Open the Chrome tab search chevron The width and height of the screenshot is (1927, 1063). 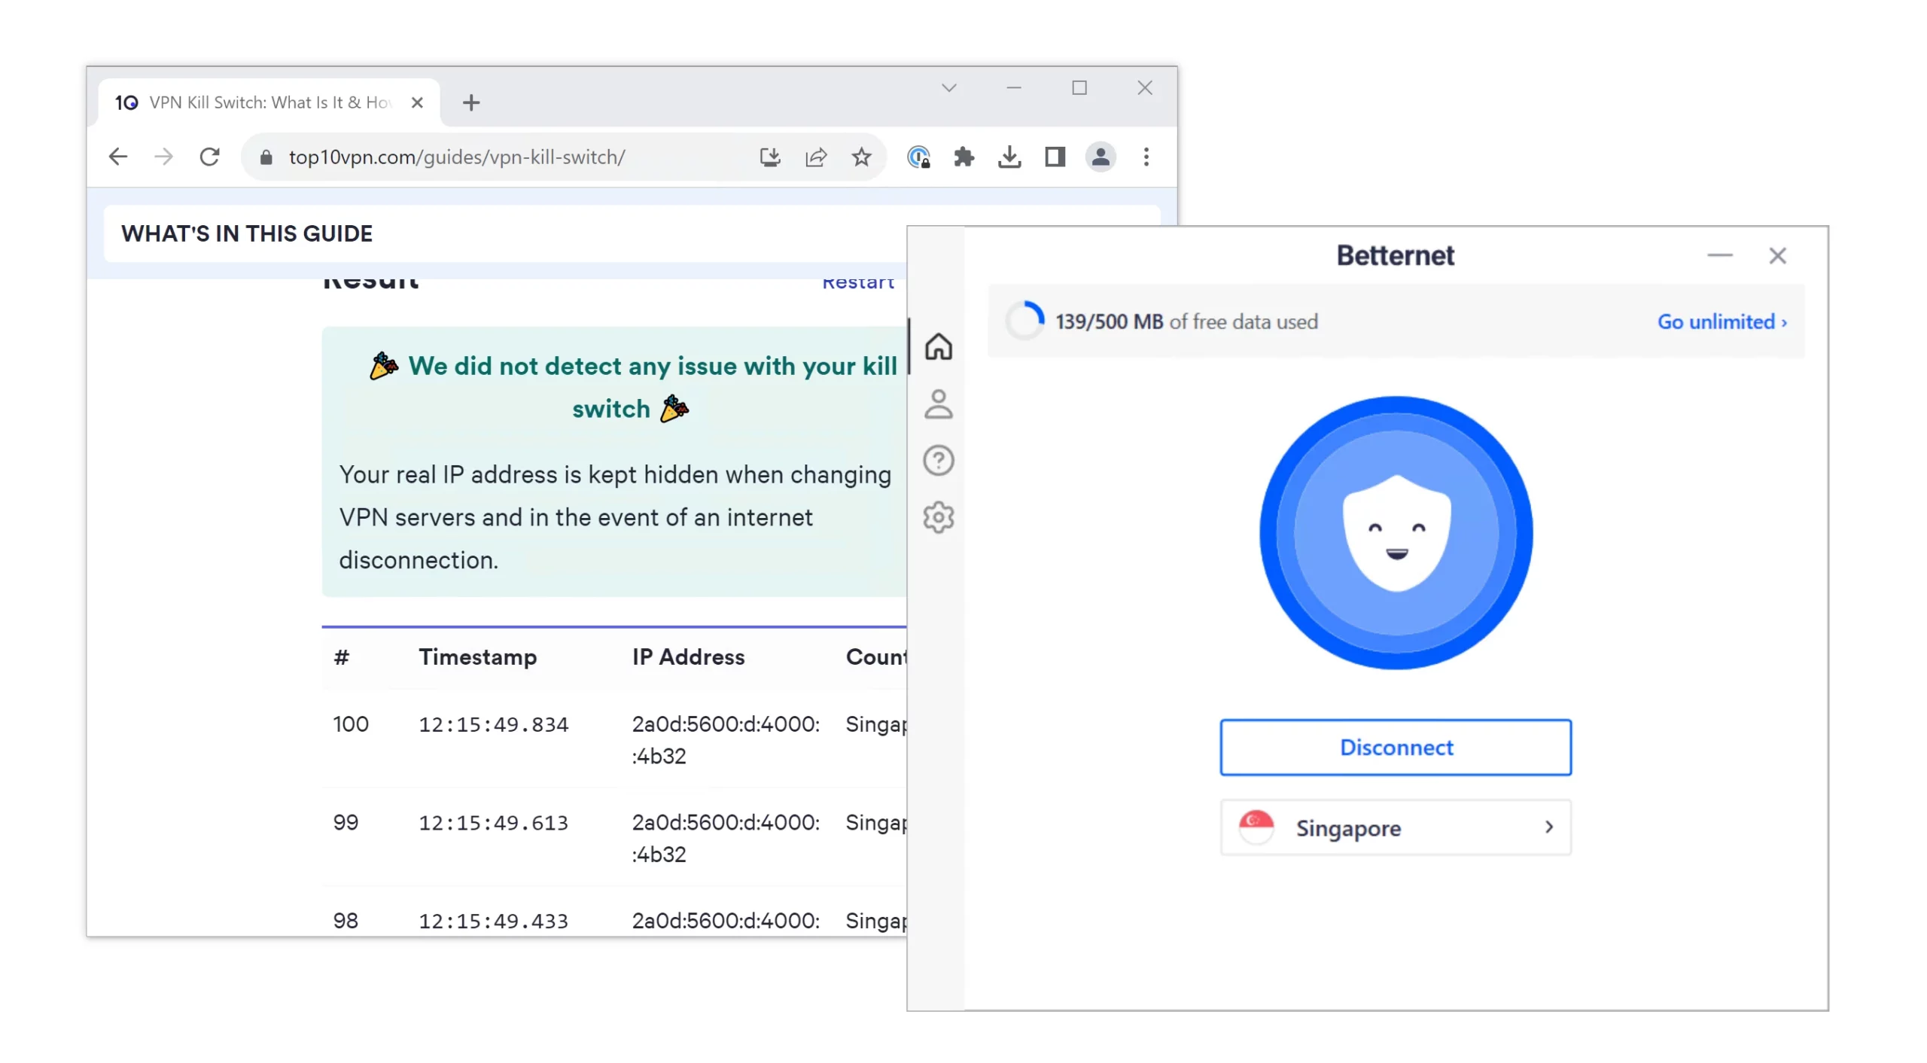pyautogui.click(x=948, y=87)
